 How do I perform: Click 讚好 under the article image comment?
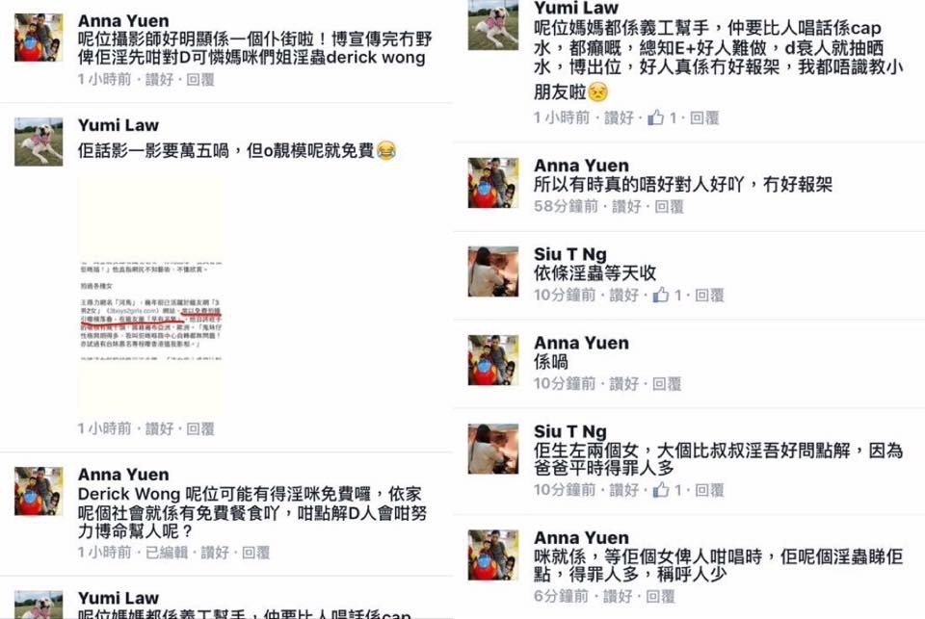click(159, 428)
